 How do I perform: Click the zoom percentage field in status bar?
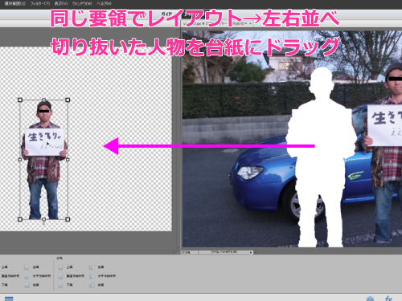tap(190, 252)
